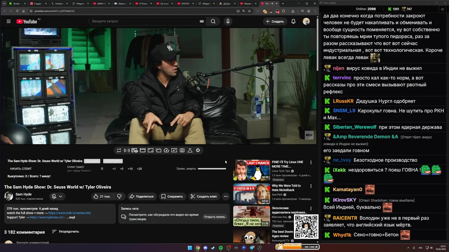Add +5 minutes to split
The image size is (449, 252).
tap(122, 169)
